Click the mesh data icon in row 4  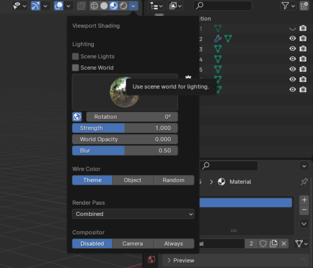218,59
